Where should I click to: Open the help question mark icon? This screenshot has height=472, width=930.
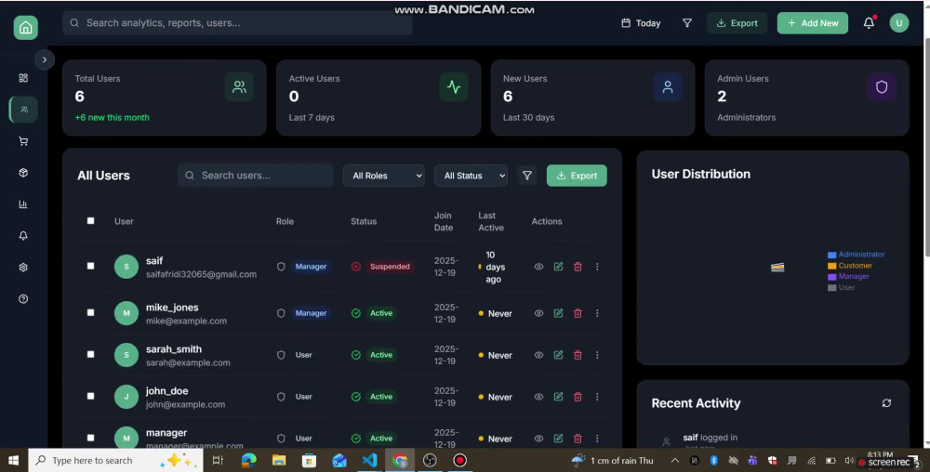pos(23,298)
